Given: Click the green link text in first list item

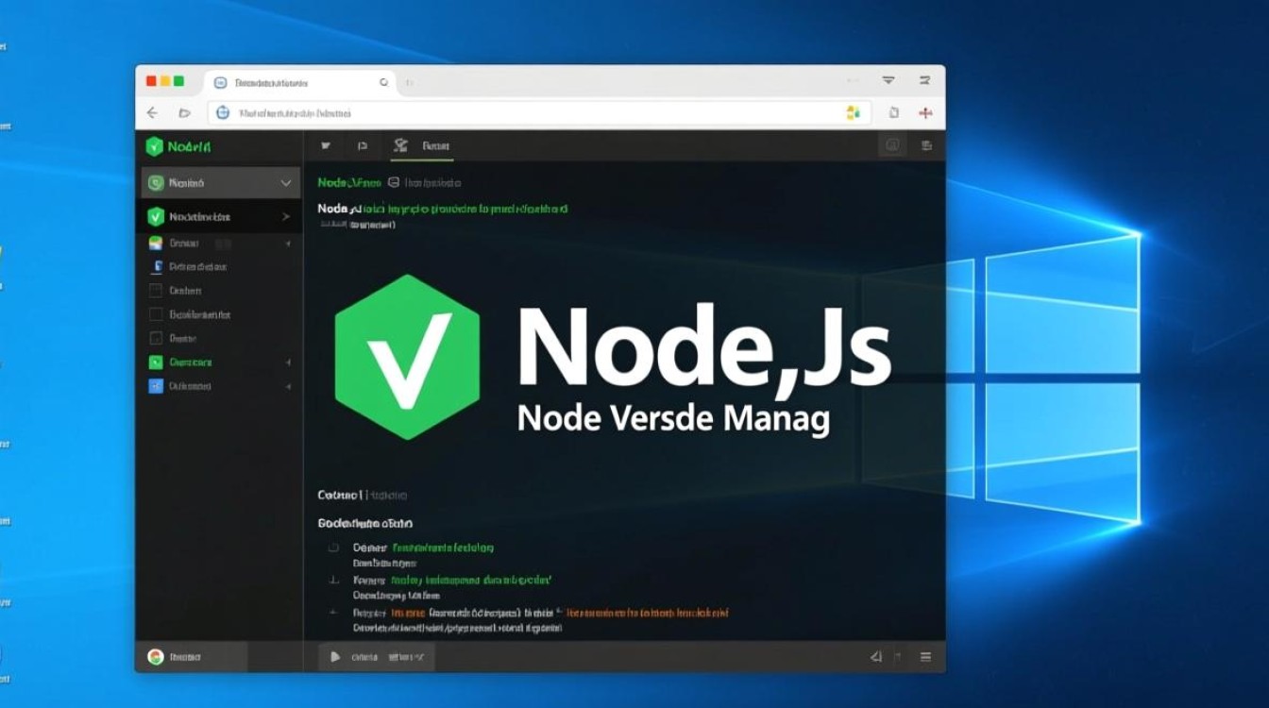Looking at the screenshot, I should 443,548.
